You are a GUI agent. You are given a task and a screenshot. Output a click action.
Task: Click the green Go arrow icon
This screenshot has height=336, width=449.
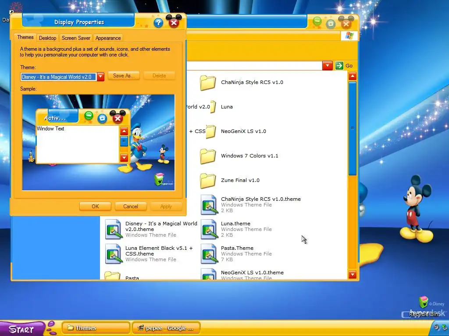339,66
